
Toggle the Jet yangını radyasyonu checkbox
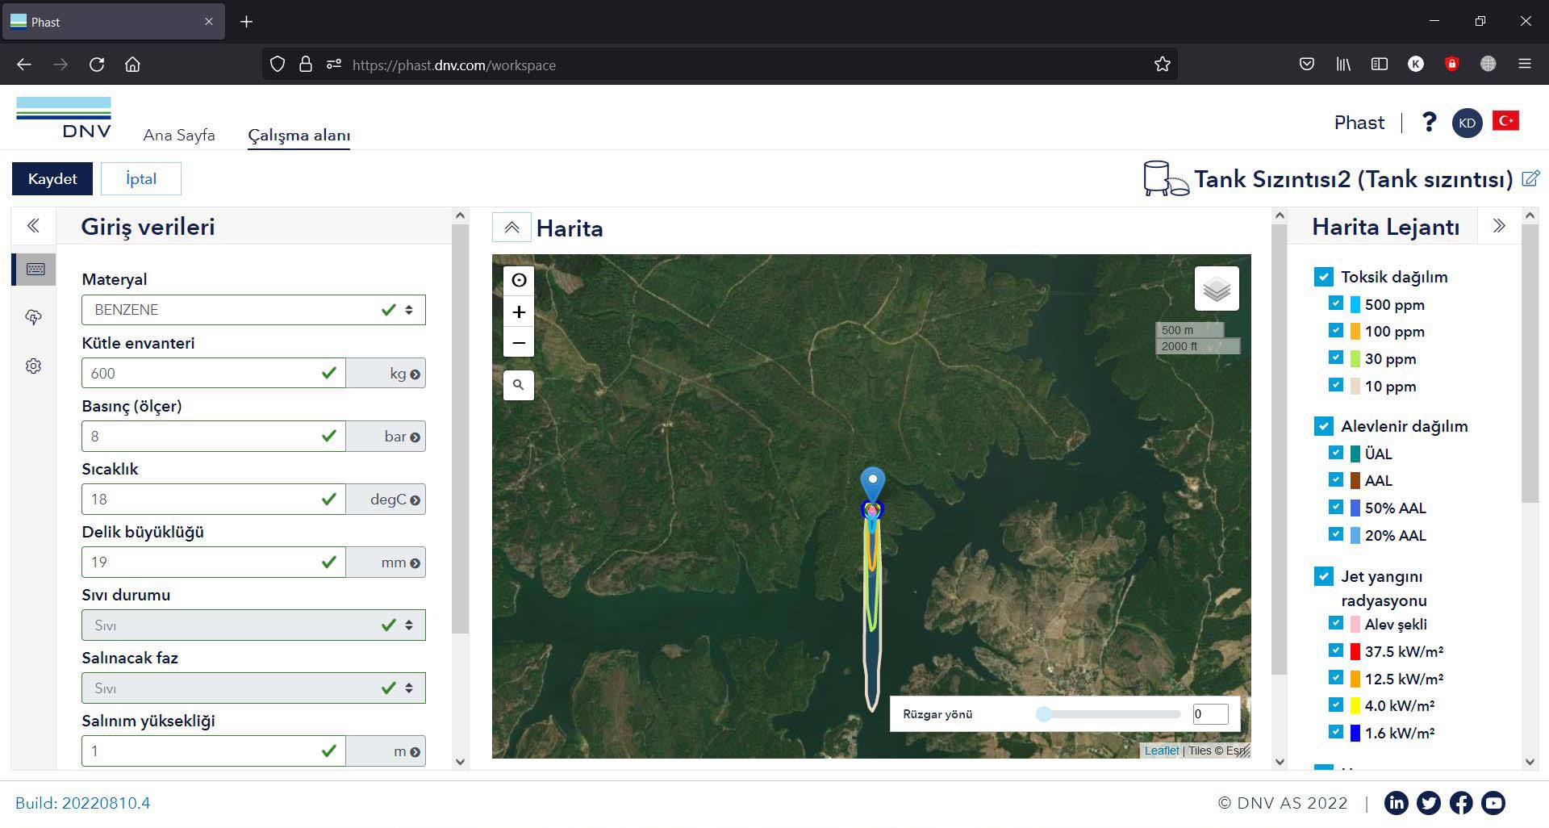click(1324, 576)
